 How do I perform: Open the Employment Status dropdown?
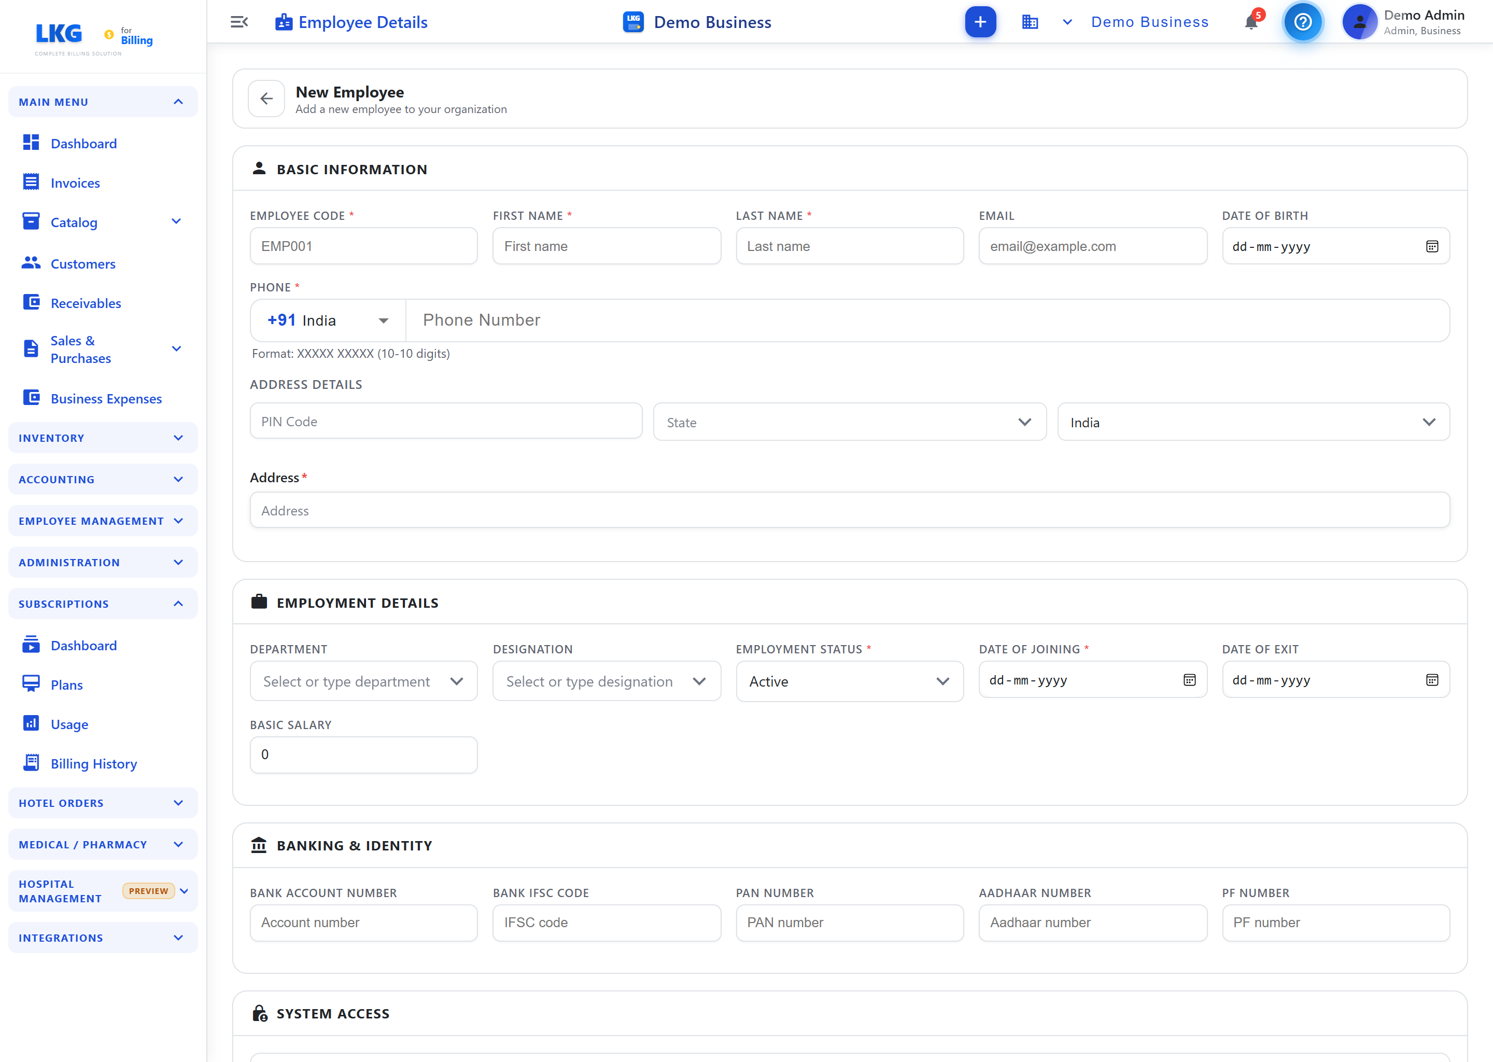coord(849,681)
